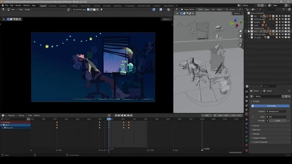
Task: Open the Scene properties tab
Action: [246, 110]
